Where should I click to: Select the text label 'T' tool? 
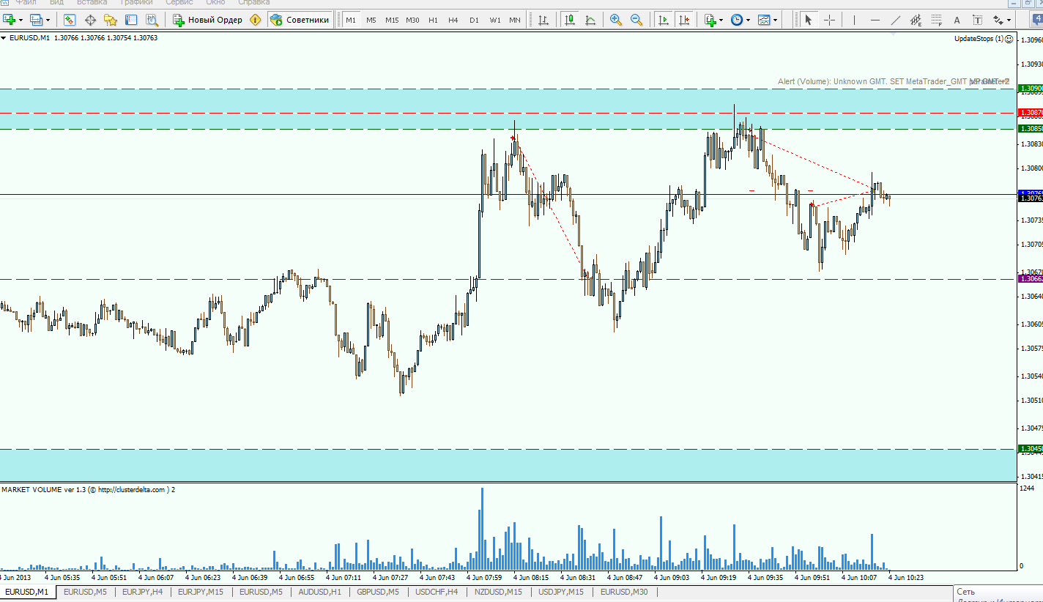pos(977,20)
